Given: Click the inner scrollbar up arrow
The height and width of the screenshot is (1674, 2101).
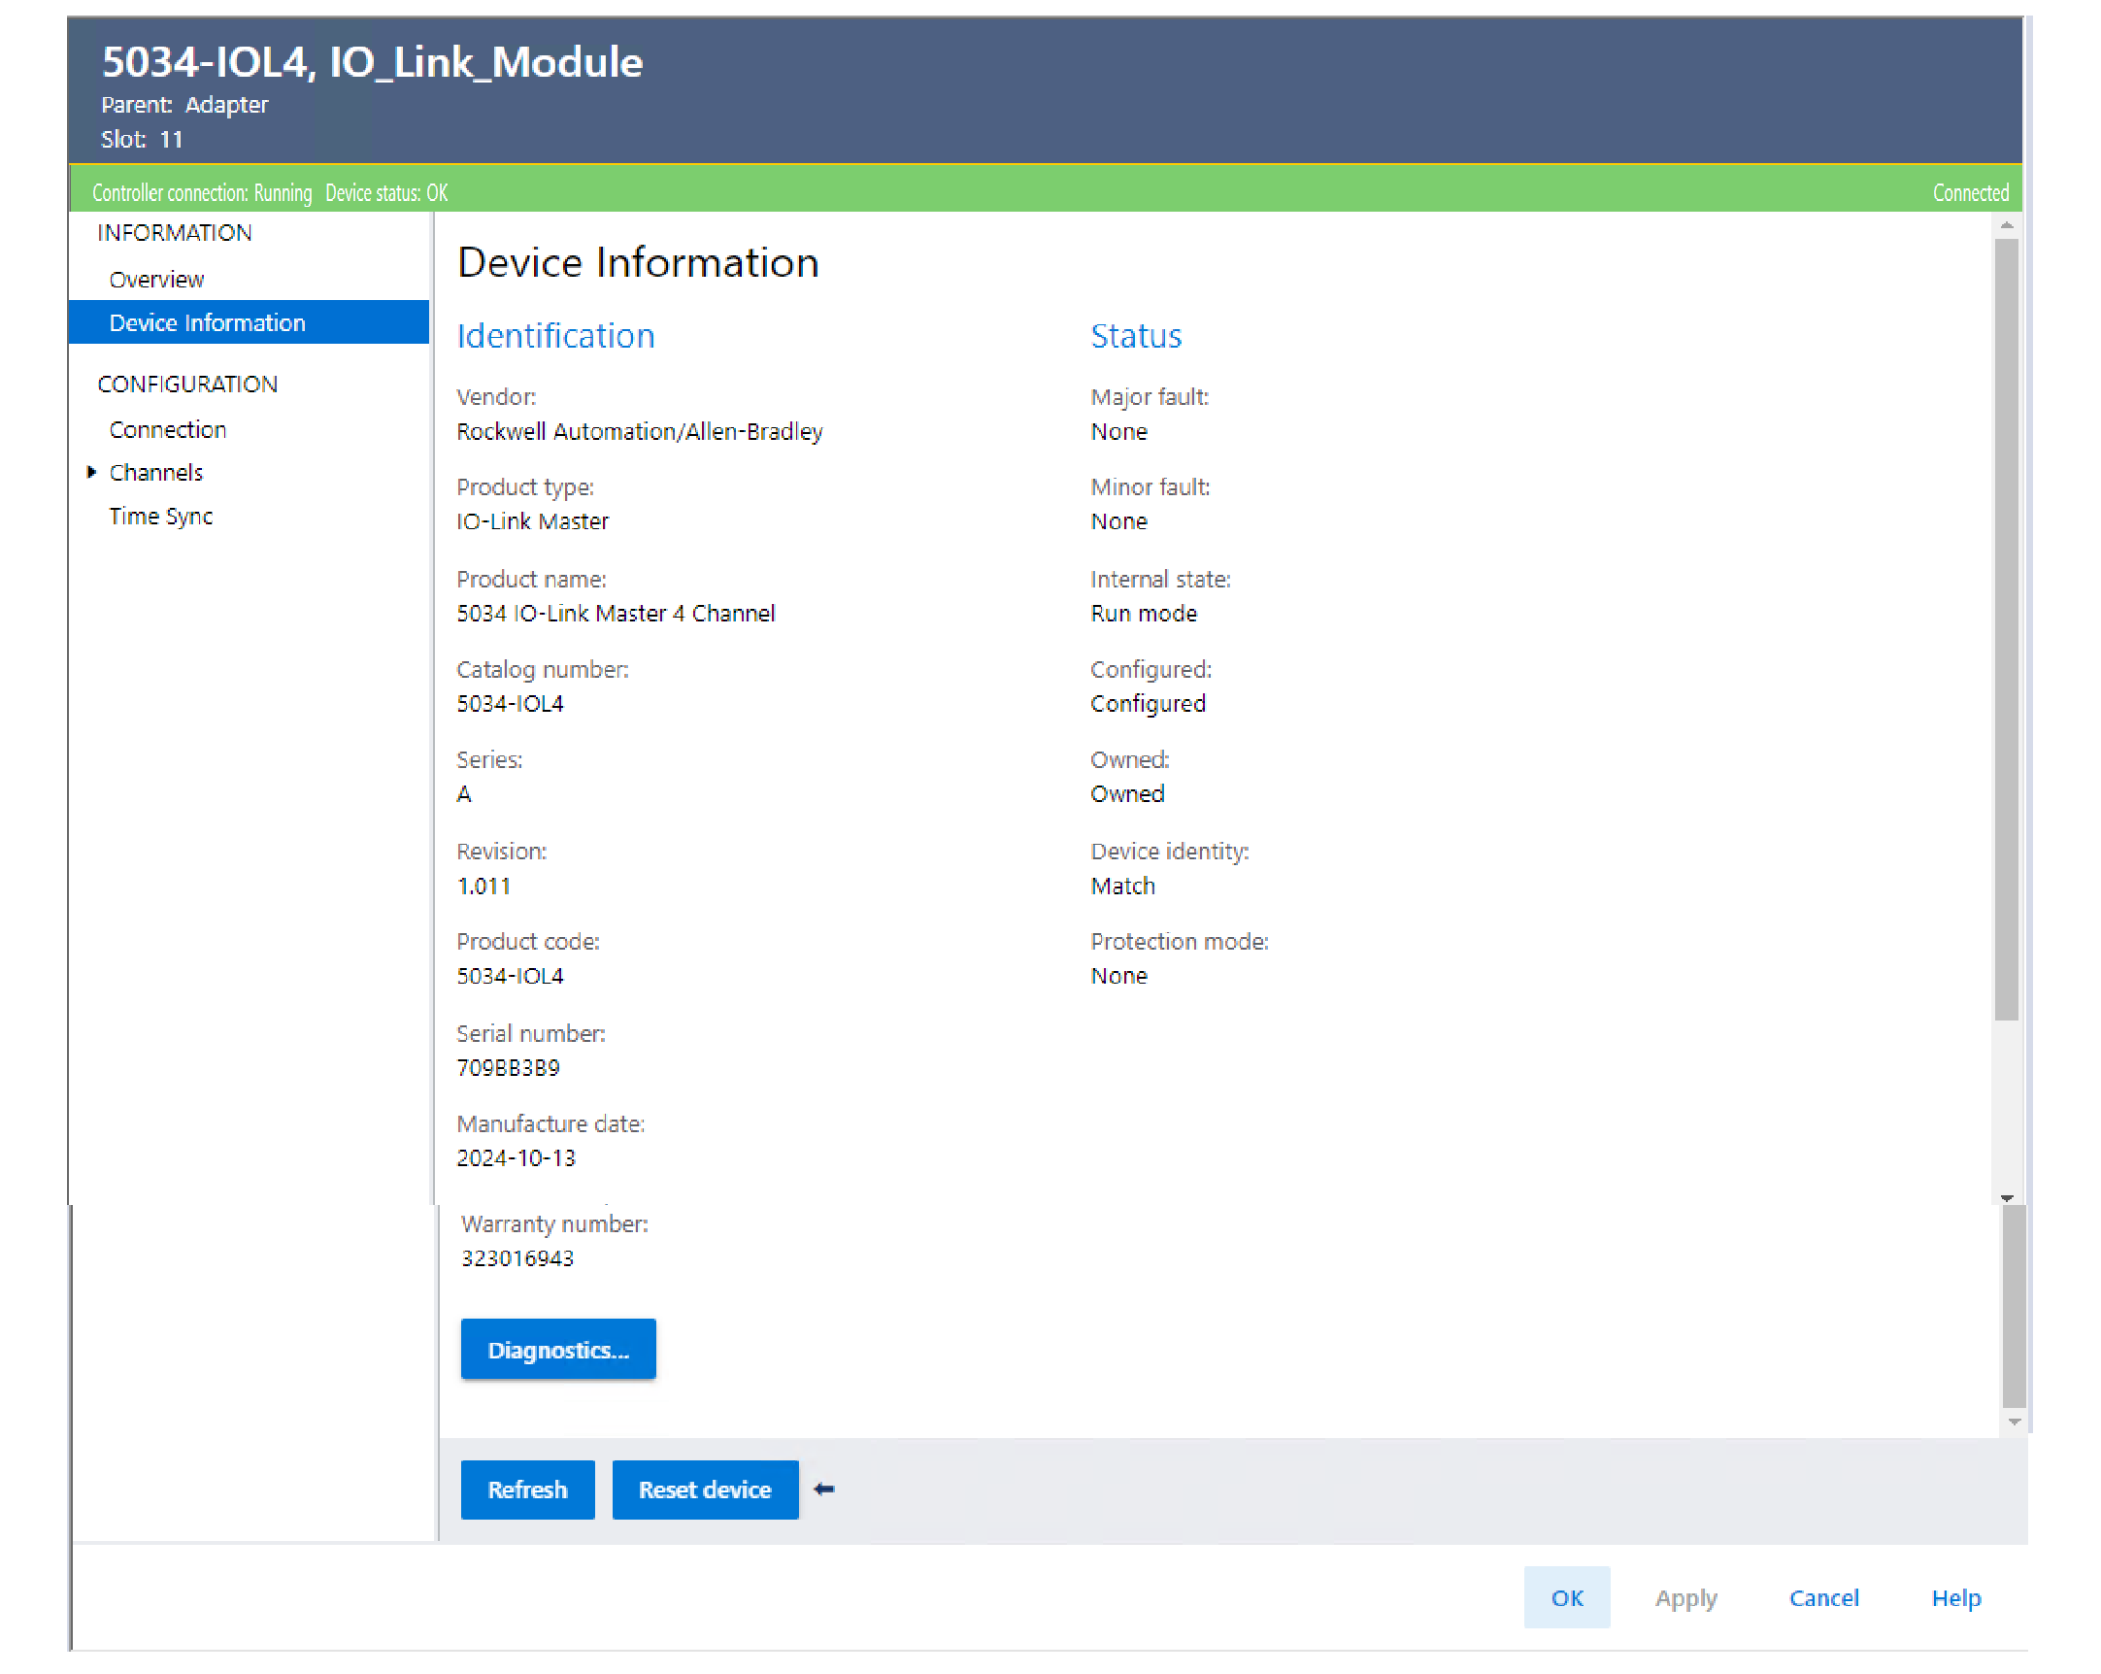Looking at the screenshot, I should tap(2007, 225).
